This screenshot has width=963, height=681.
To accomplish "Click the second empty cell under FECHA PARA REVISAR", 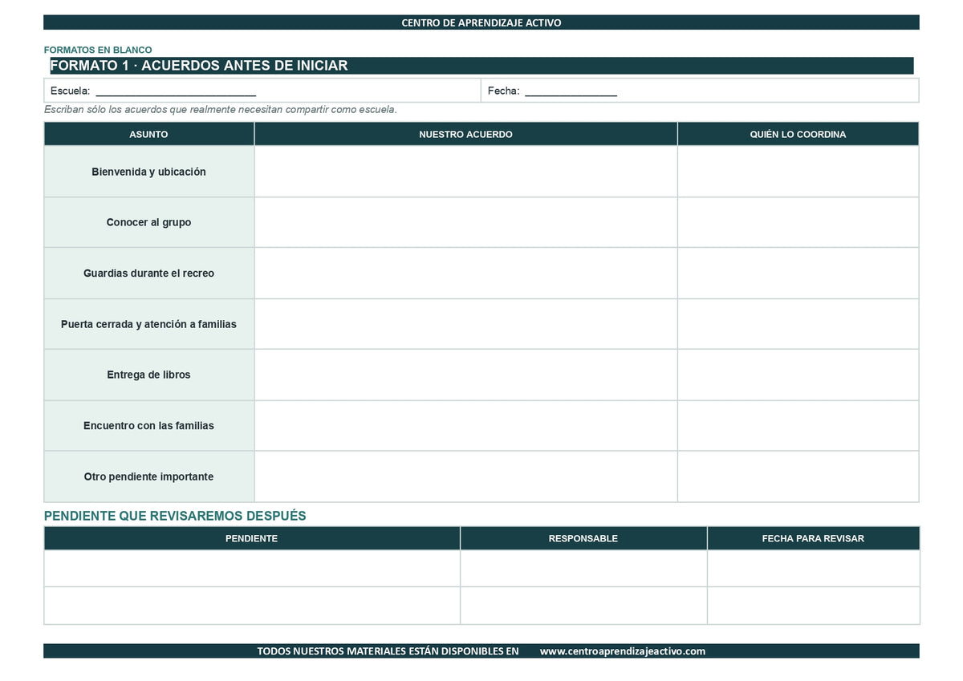I will (813, 606).
